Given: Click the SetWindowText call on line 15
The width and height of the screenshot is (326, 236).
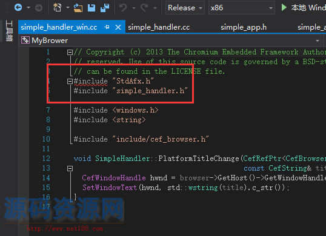Looking at the screenshot, I should coord(110,188).
